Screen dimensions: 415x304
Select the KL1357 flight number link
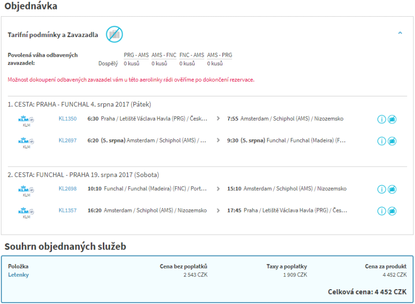(68, 211)
